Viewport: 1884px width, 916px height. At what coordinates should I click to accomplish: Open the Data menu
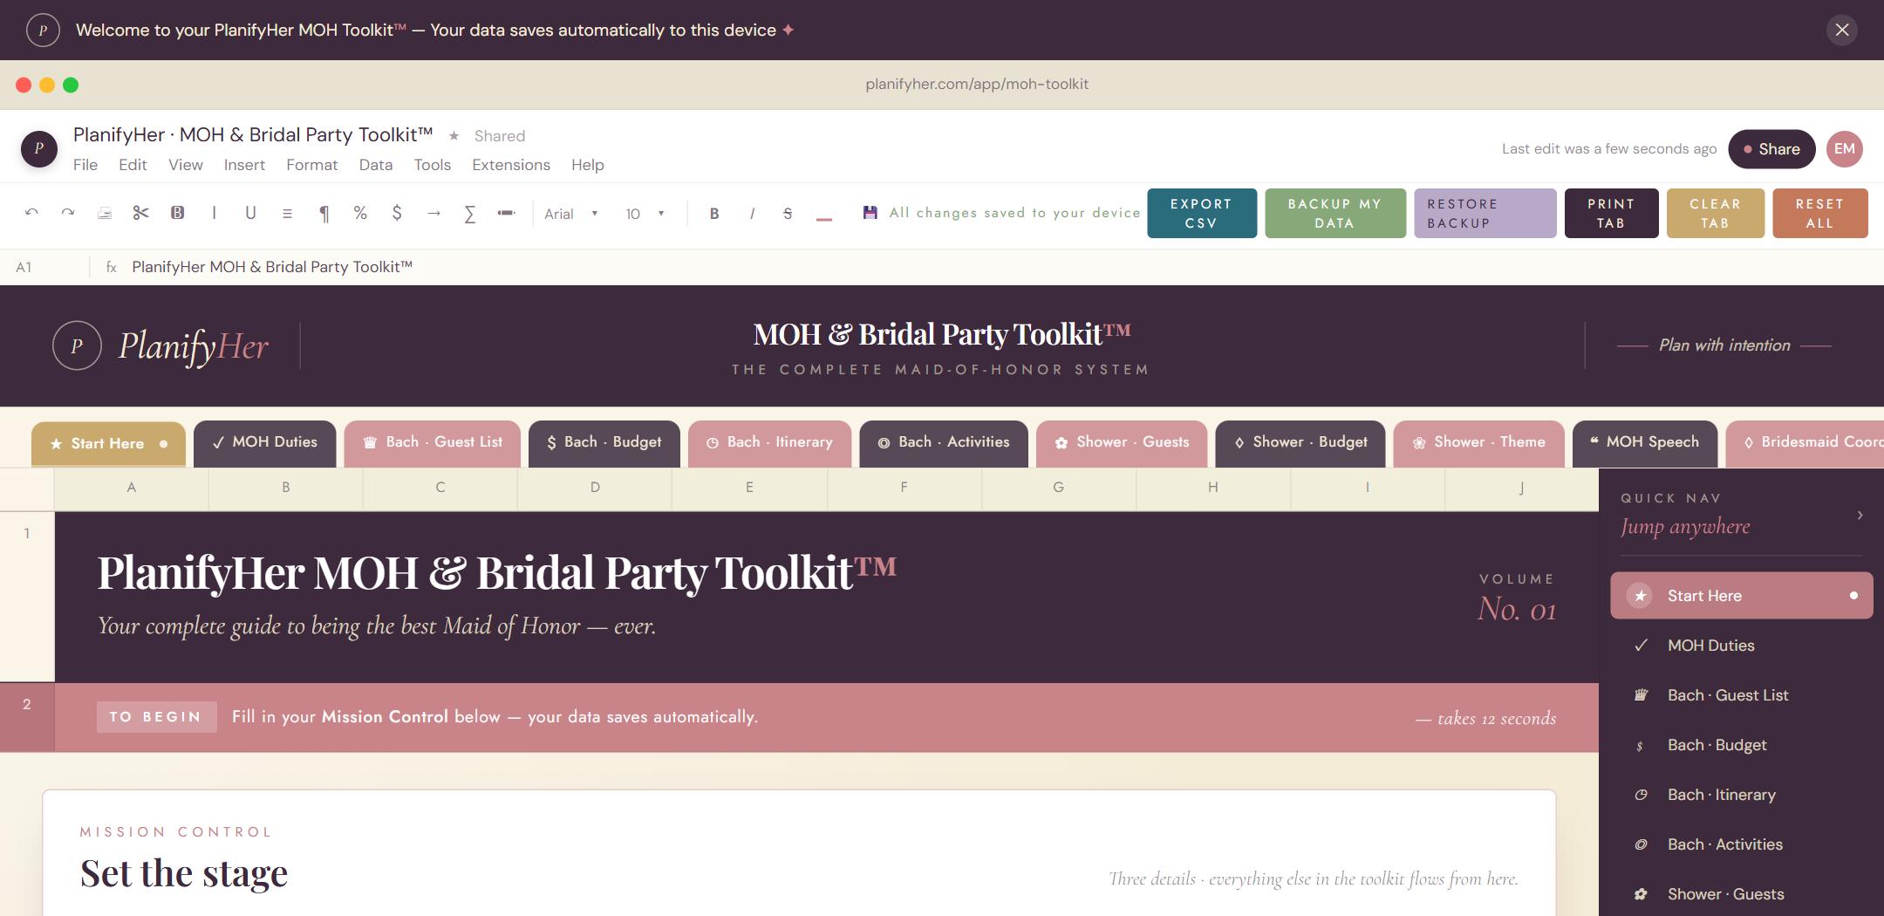click(376, 165)
